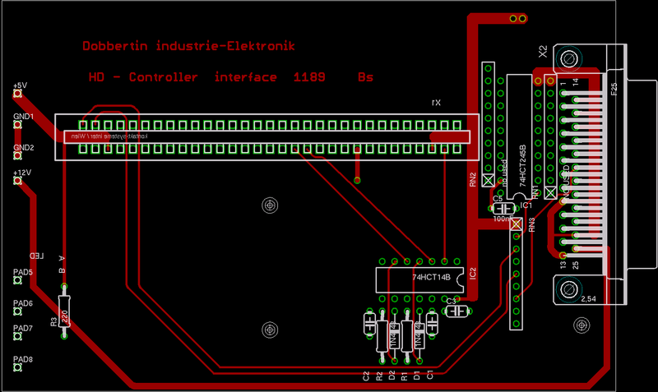
Task: Click the PAD6 solder pad
Action: click(x=16, y=312)
